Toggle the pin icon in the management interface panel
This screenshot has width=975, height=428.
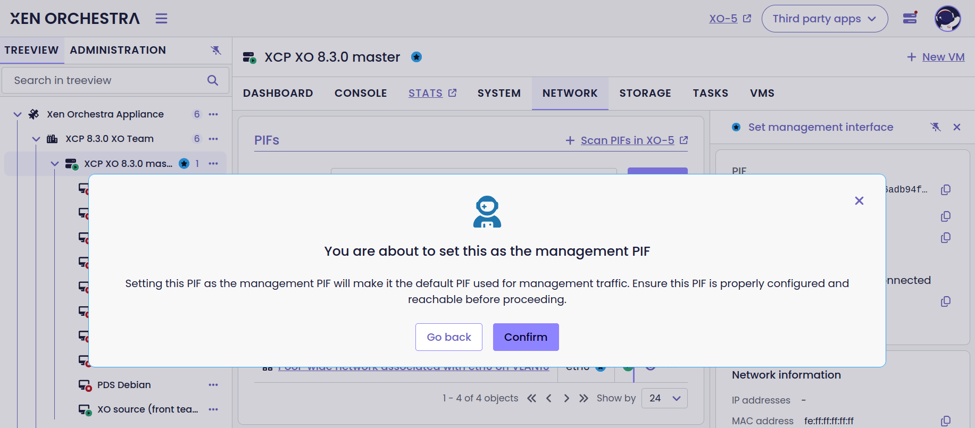tap(936, 127)
